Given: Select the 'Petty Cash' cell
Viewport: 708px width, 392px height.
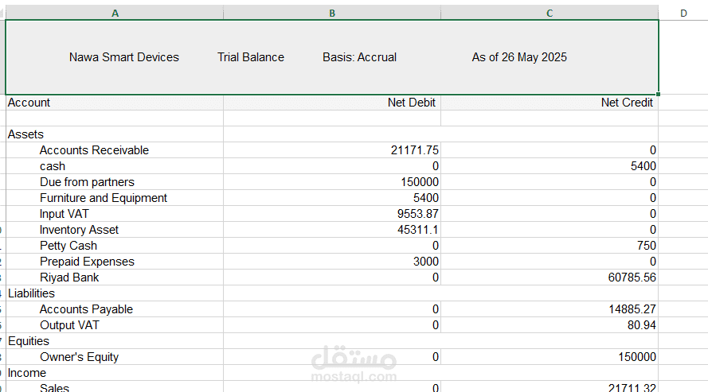Looking at the screenshot, I should point(115,246).
